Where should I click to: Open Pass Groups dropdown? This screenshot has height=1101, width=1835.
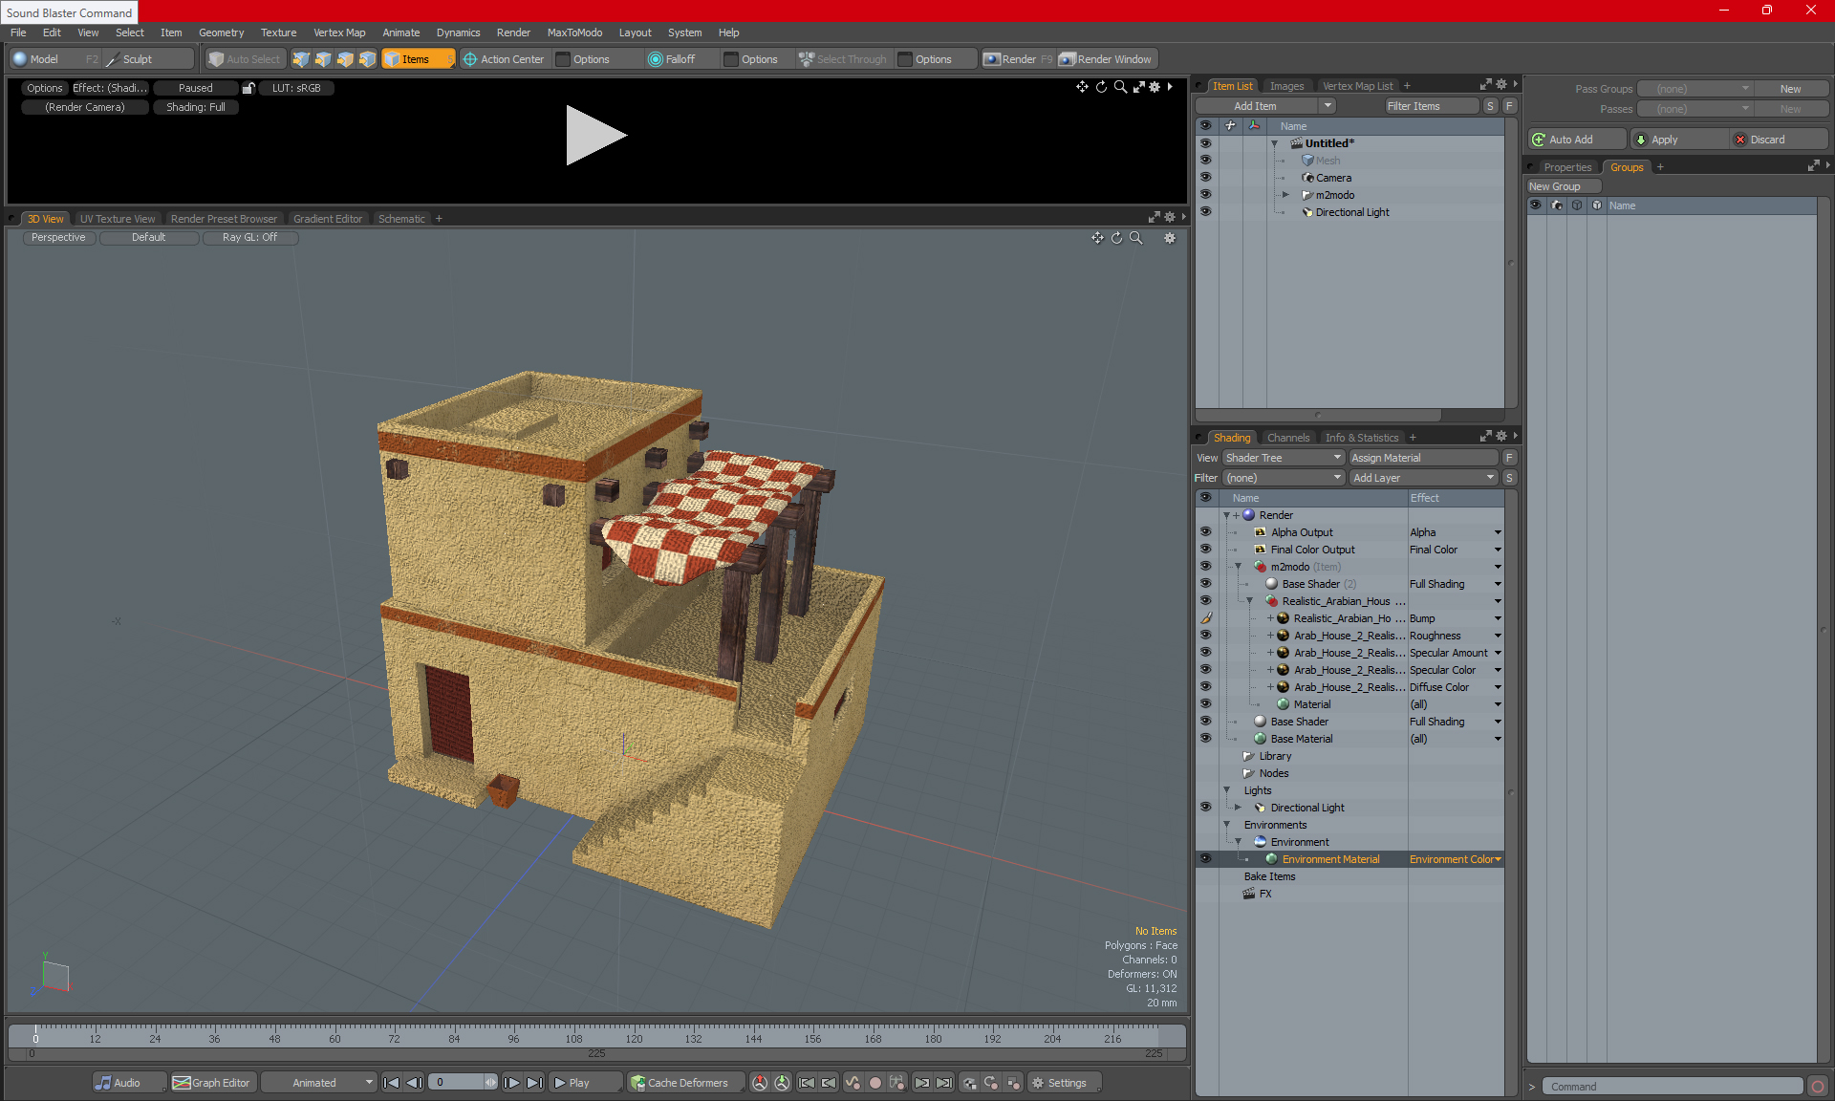tap(1695, 89)
